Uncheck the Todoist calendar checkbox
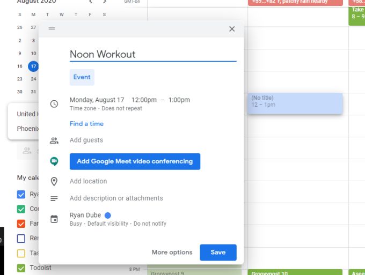Viewport: 365px width, 275px height. [21, 268]
